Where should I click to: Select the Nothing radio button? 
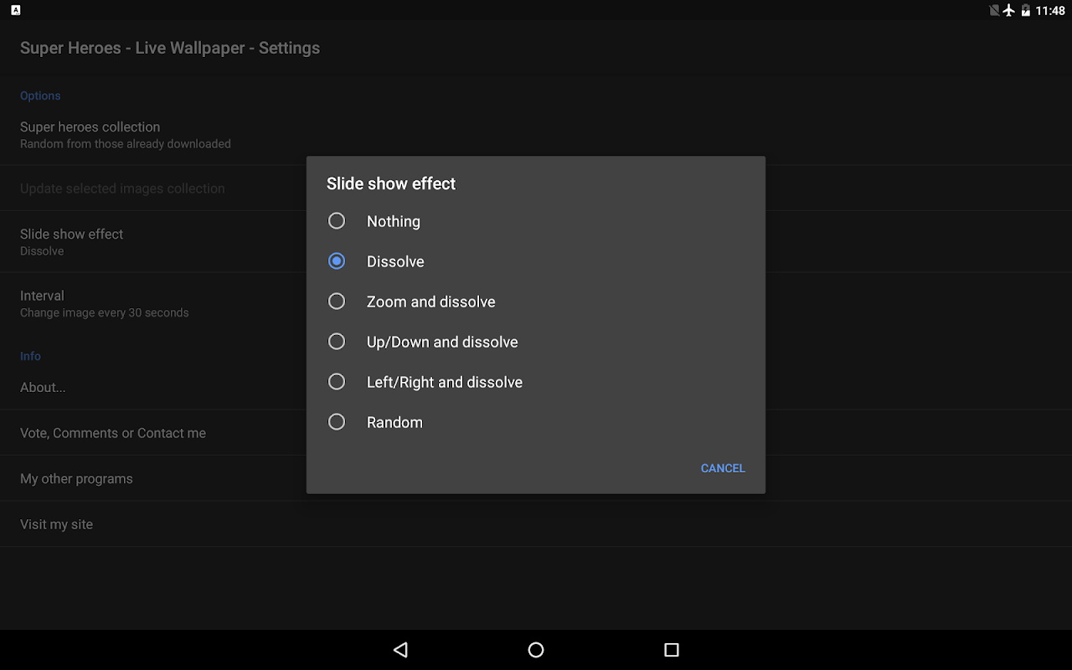337,221
